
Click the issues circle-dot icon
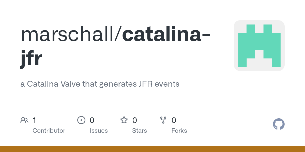(x=81, y=120)
